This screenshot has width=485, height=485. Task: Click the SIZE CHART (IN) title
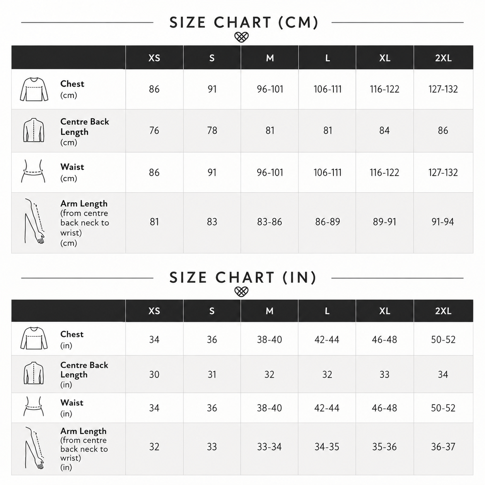click(x=243, y=277)
